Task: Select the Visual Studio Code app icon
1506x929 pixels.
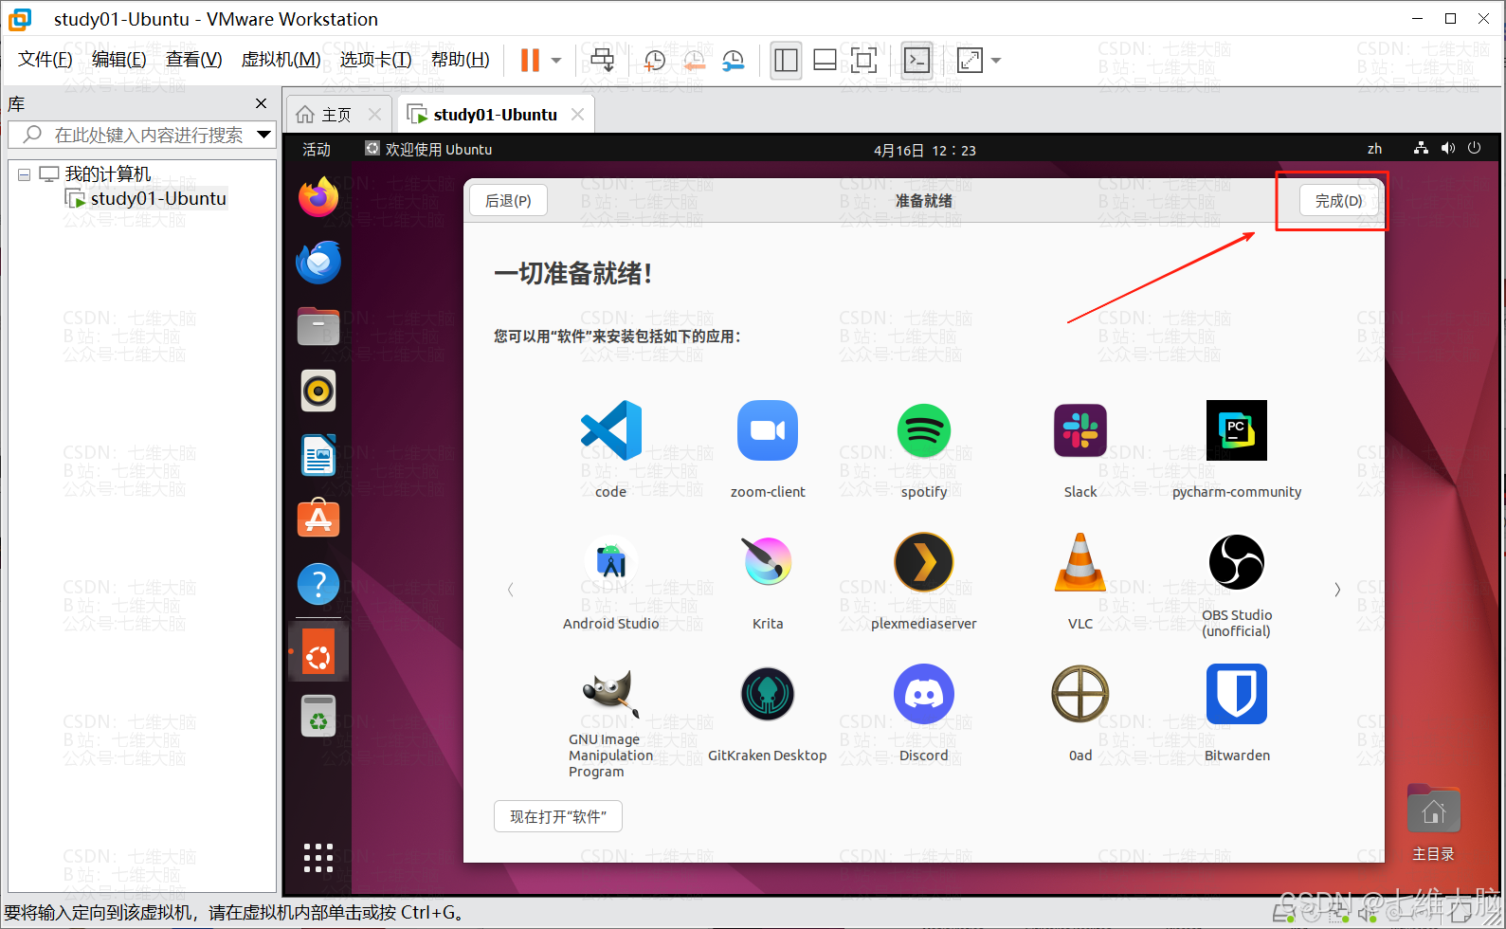Action: point(610,430)
